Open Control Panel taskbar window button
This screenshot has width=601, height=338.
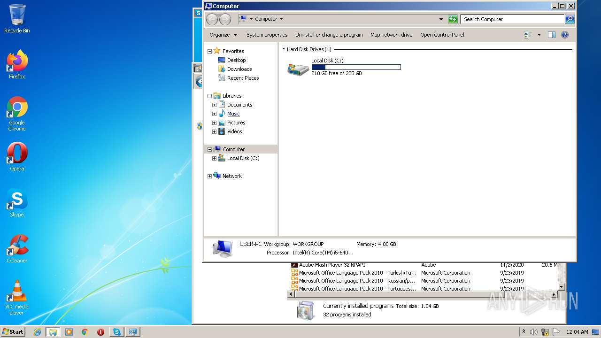click(x=133, y=332)
